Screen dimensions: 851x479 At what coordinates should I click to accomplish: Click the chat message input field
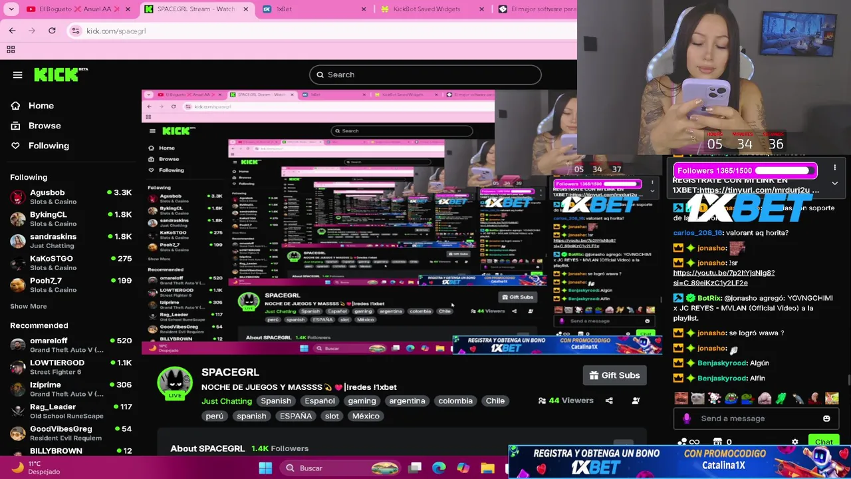tap(756, 418)
